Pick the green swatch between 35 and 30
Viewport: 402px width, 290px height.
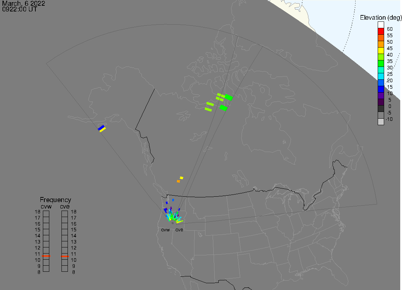click(381, 63)
